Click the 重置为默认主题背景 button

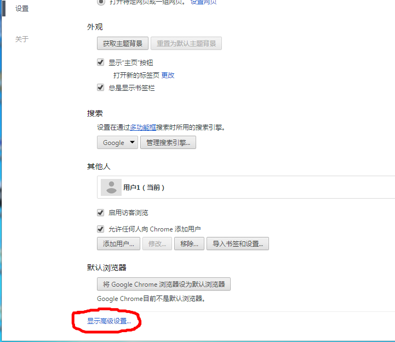click(x=186, y=44)
